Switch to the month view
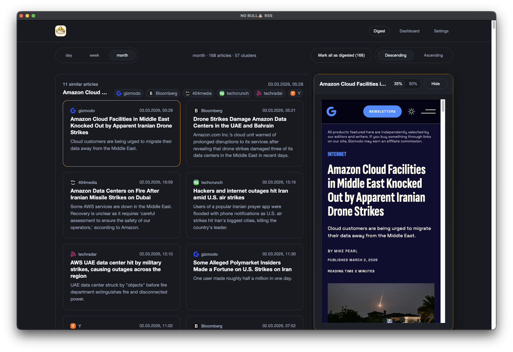513x352 pixels. click(x=122, y=55)
